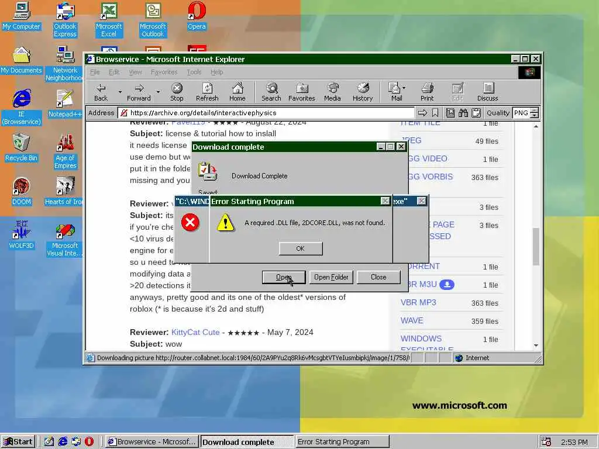This screenshot has width=599, height=449.
Task: Click the Print toolbar icon
Action: click(x=427, y=92)
